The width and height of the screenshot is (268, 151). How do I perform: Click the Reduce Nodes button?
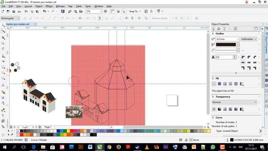click(x=160, y=18)
